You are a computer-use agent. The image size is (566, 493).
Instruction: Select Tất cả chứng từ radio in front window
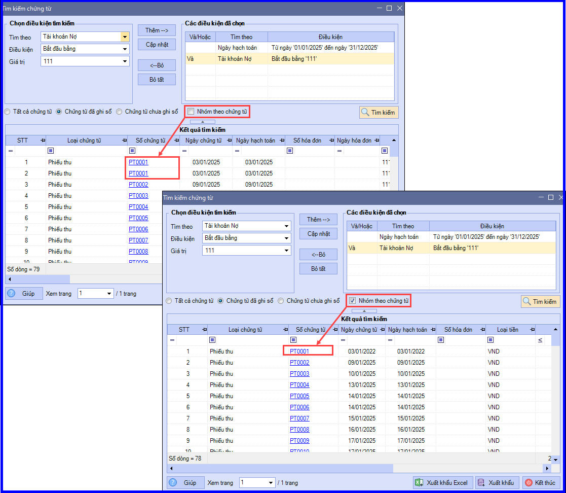[169, 301]
